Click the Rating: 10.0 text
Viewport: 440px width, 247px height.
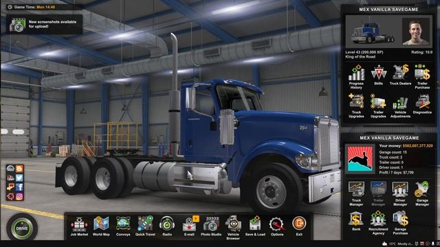[421, 52]
